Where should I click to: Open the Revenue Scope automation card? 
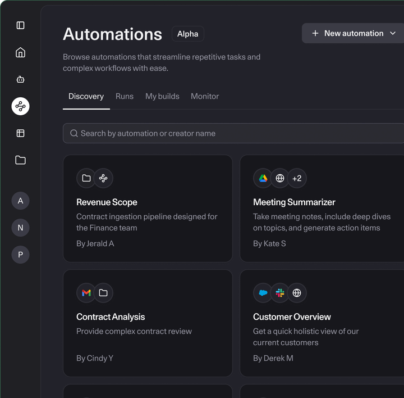pos(148,209)
